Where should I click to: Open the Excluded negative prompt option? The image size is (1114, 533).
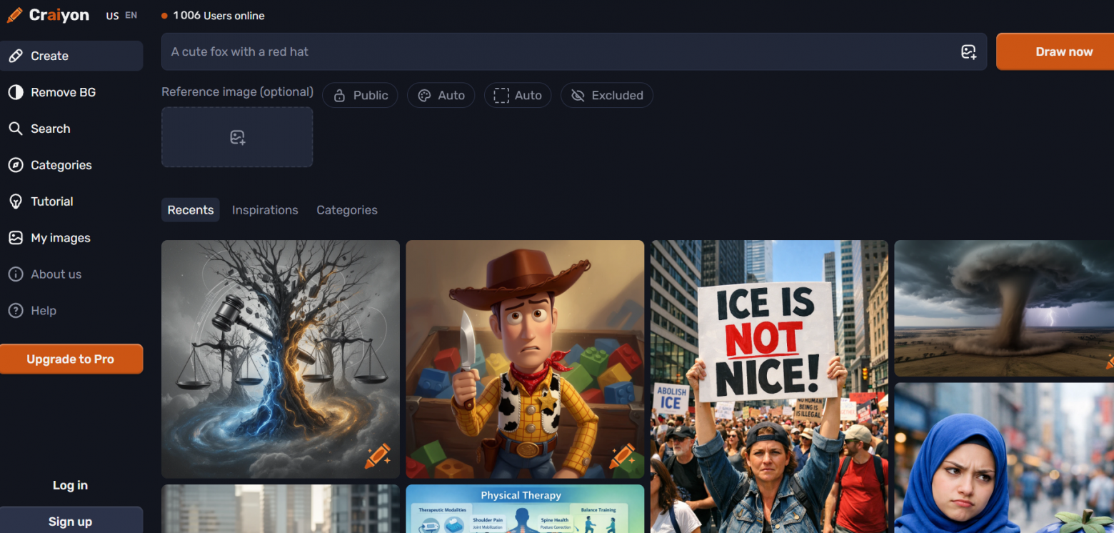point(607,96)
